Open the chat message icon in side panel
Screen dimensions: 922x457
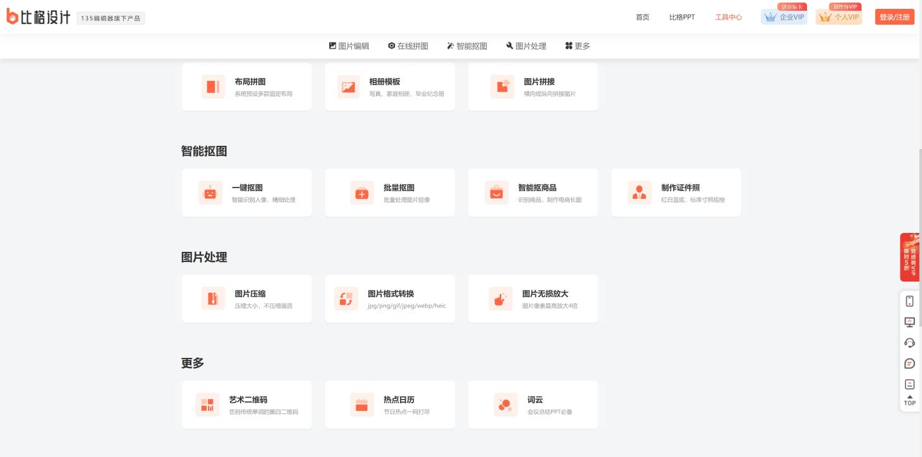(910, 364)
